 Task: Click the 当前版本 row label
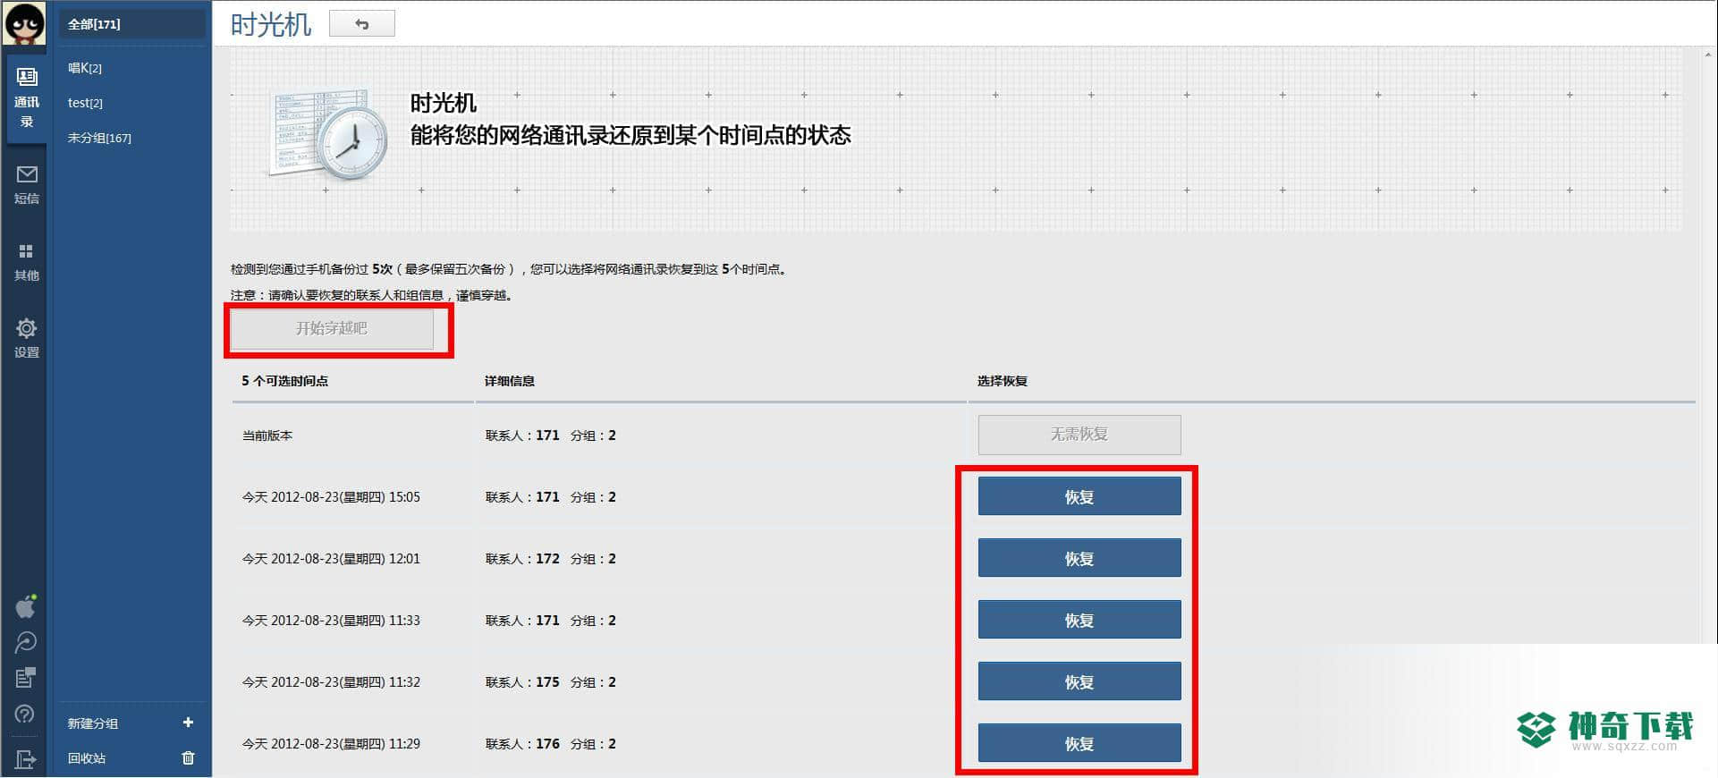point(267,436)
